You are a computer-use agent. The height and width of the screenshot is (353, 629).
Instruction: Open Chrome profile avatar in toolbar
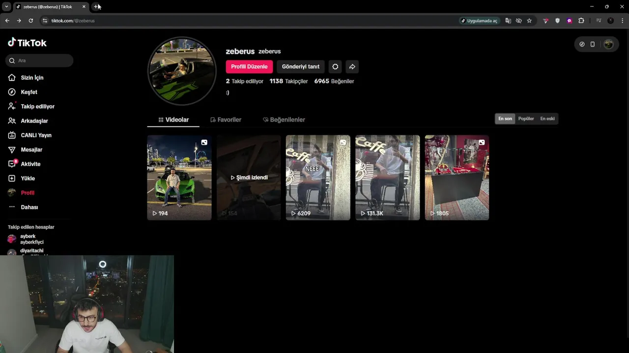[x=611, y=21]
